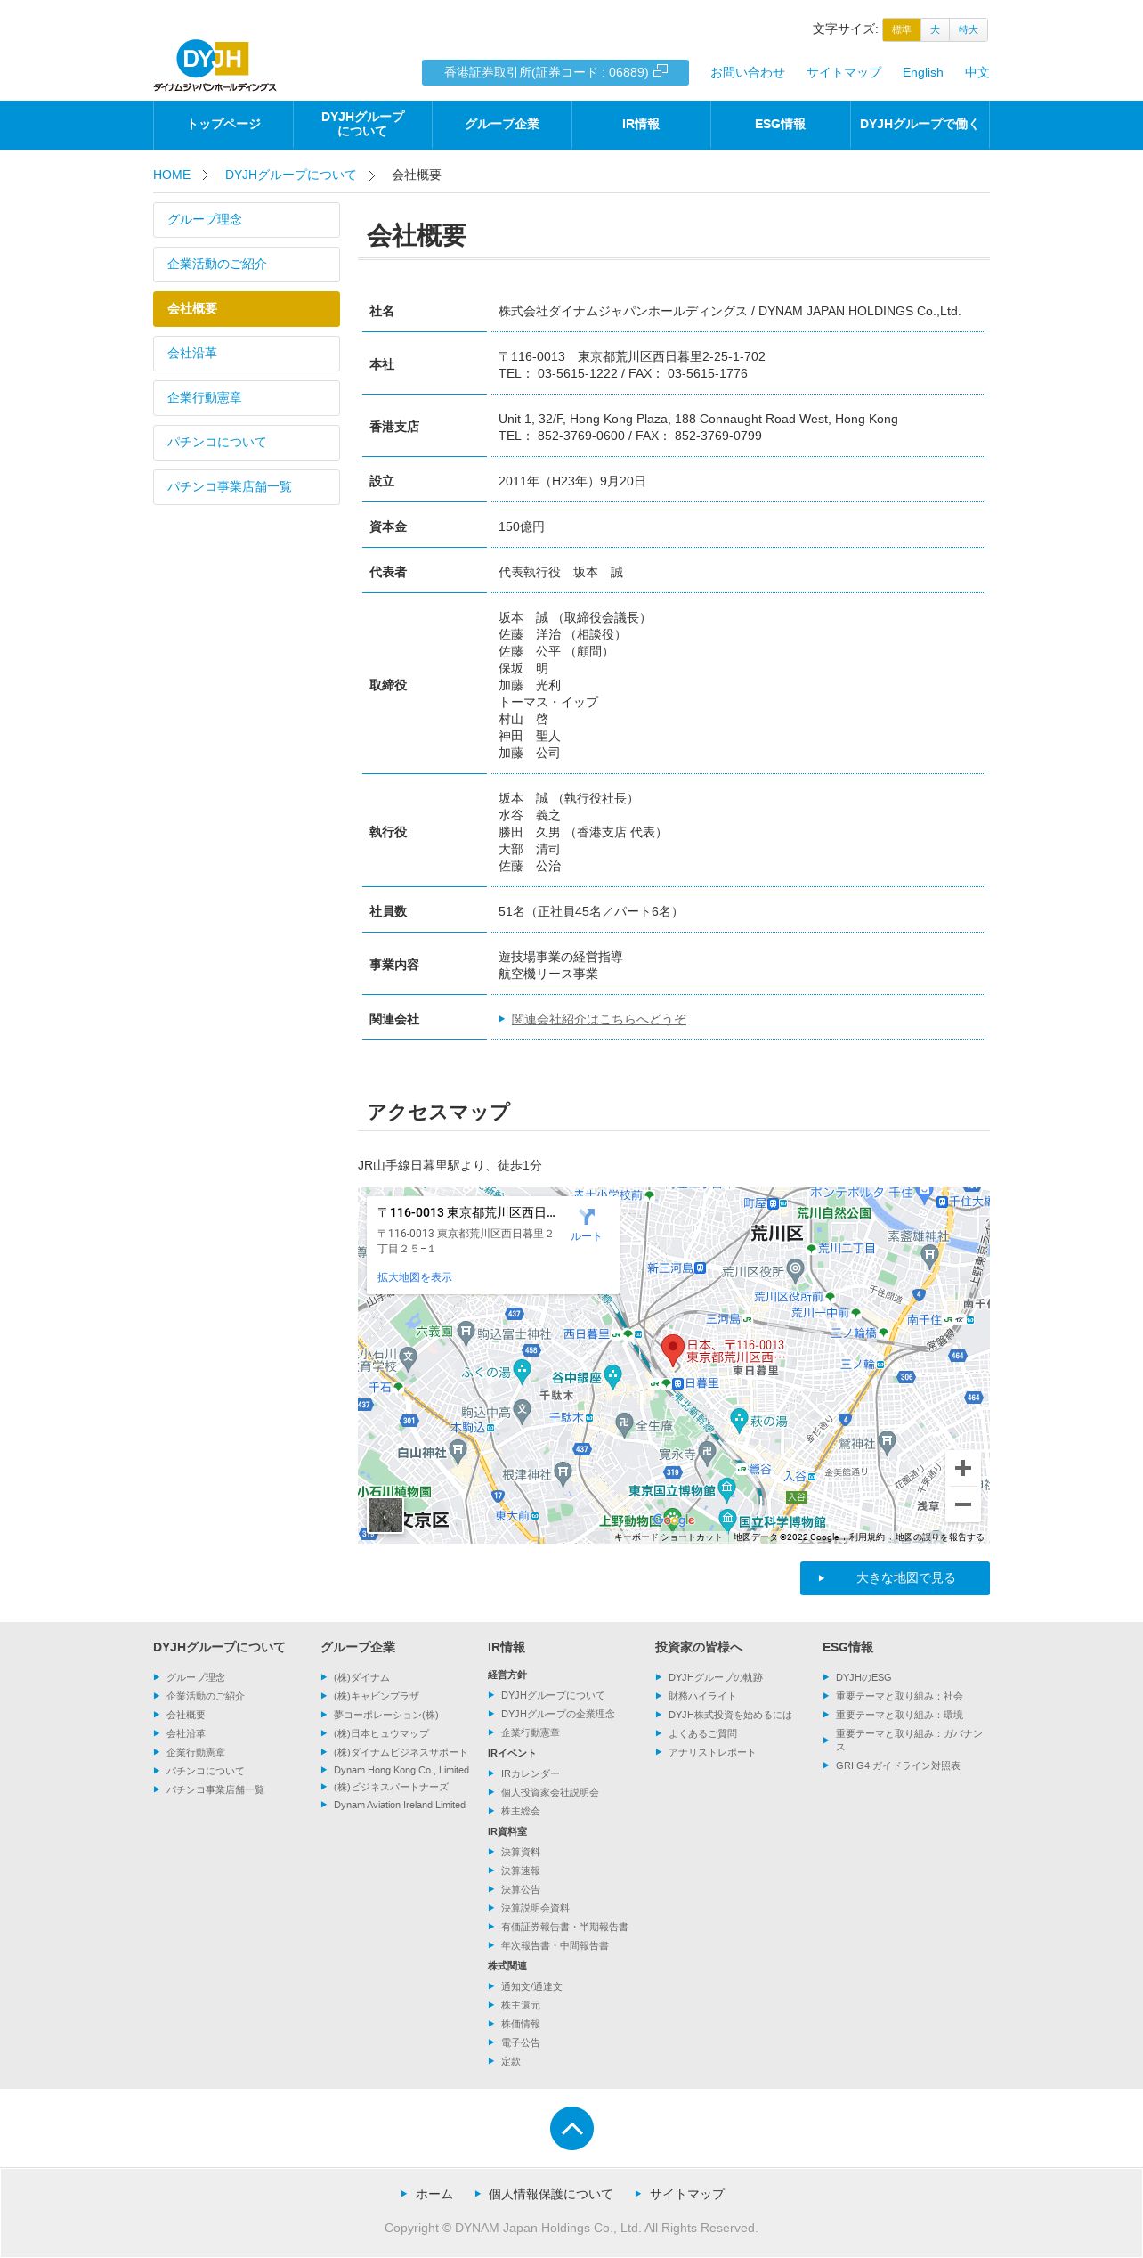This screenshot has width=1143, height=2258.
Task: Open footer 決算速報 link
Action: tap(521, 1871)
